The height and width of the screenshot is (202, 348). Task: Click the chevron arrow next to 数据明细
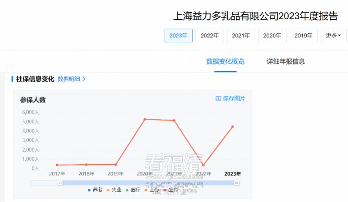pos(84,79)
